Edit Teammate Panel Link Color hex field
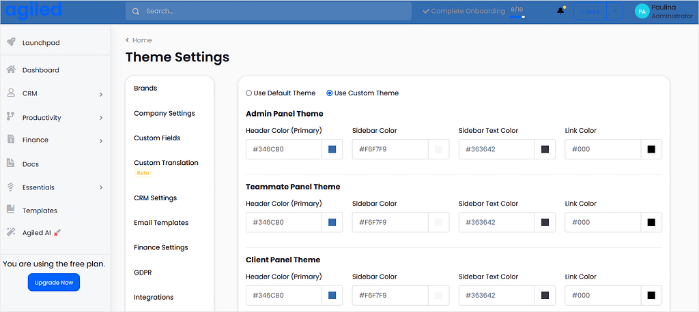Screen dimensions: 699x312 (603, 222)
